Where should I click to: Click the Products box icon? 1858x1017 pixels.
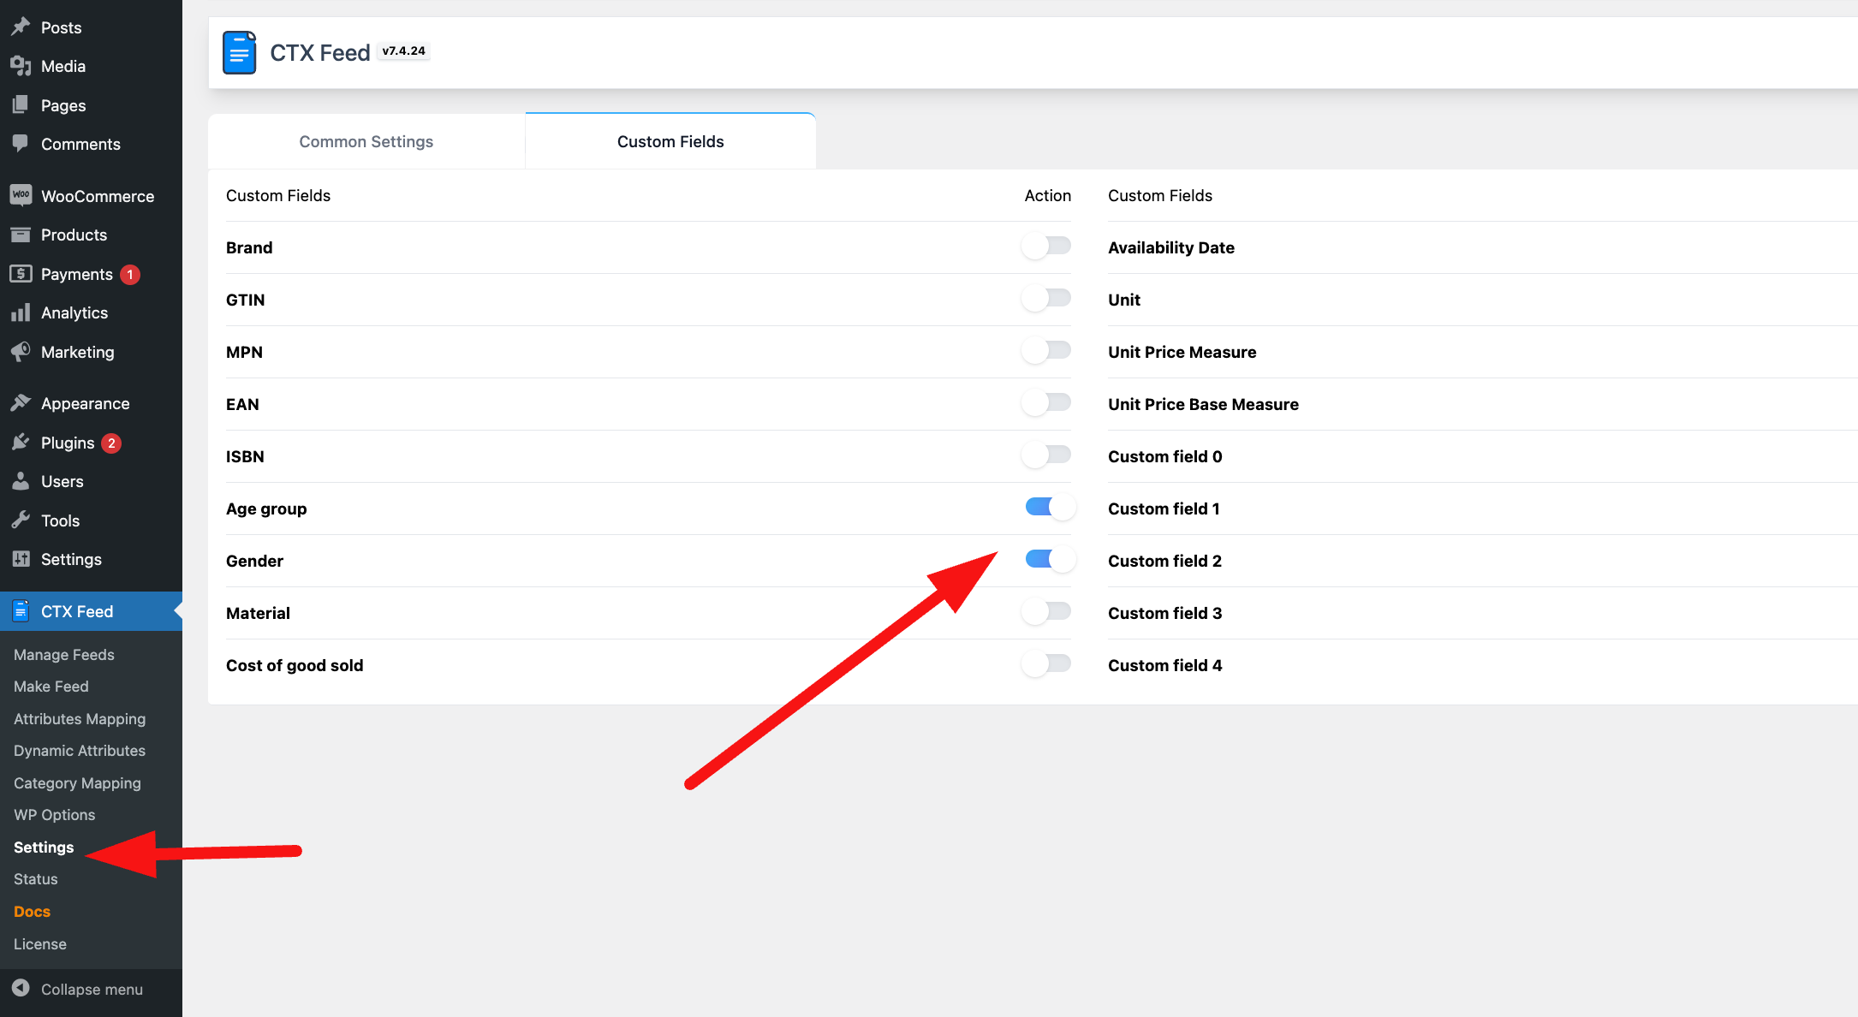[x=21, y=235]
